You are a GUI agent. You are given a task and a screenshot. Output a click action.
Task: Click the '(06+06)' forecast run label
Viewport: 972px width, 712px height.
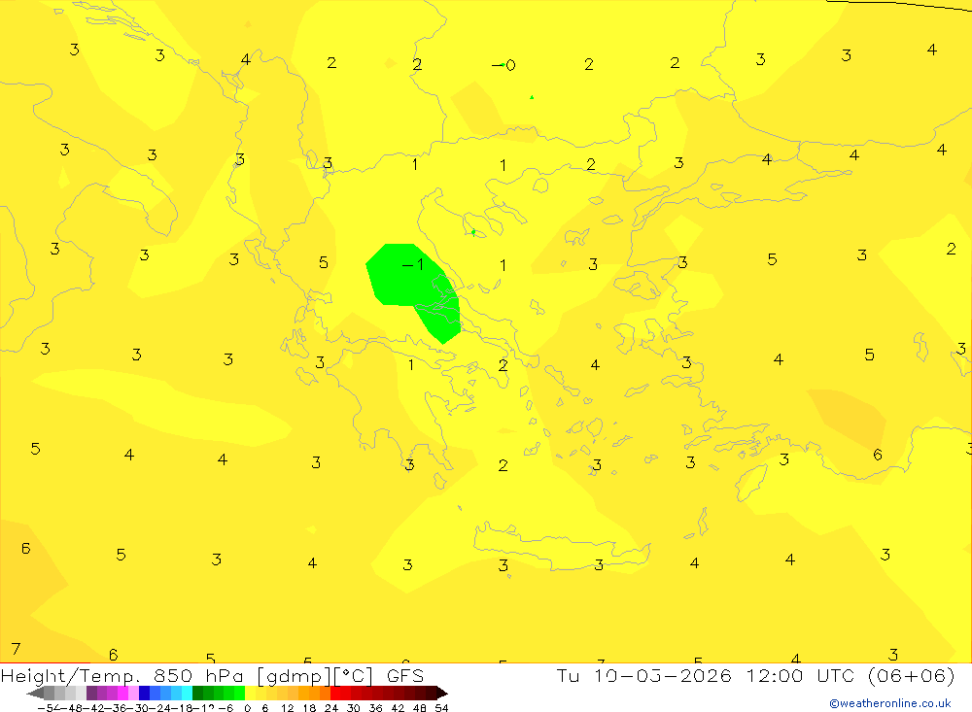[x=911, y=675]
